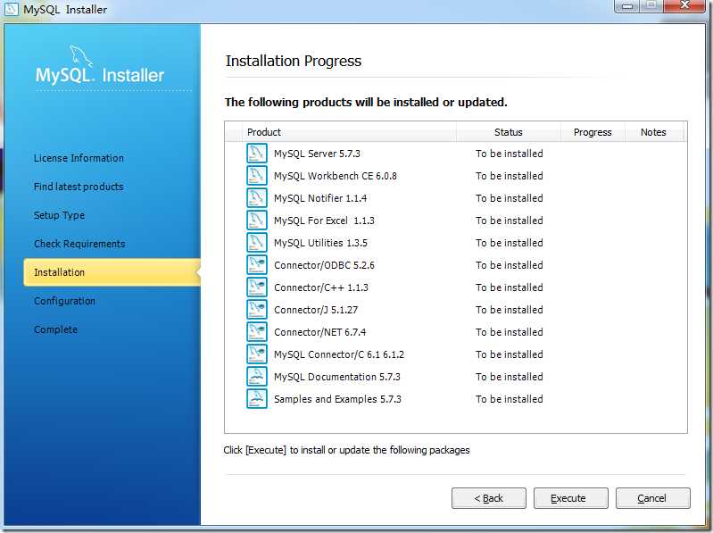
Task: Click the Samples and Examples 5.7.3 icon
Action: point(256,398)
